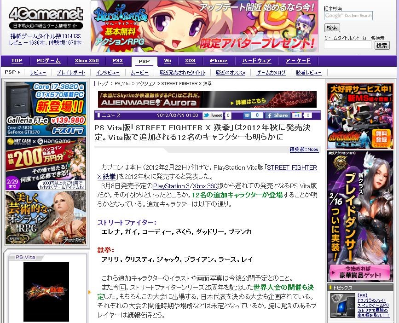Click the 検索 button for game title search

[382, 45]
